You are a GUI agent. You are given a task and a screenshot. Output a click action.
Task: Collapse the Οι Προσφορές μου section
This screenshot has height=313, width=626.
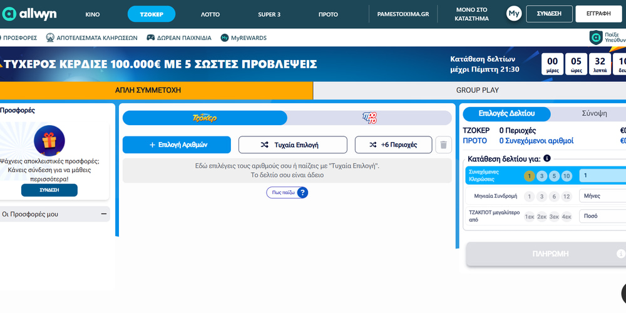103,214
